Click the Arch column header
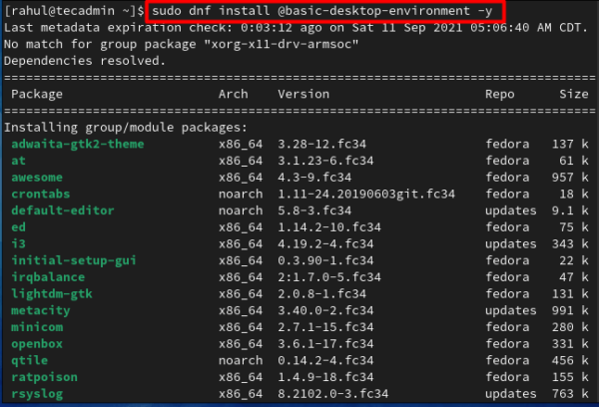 234,94
